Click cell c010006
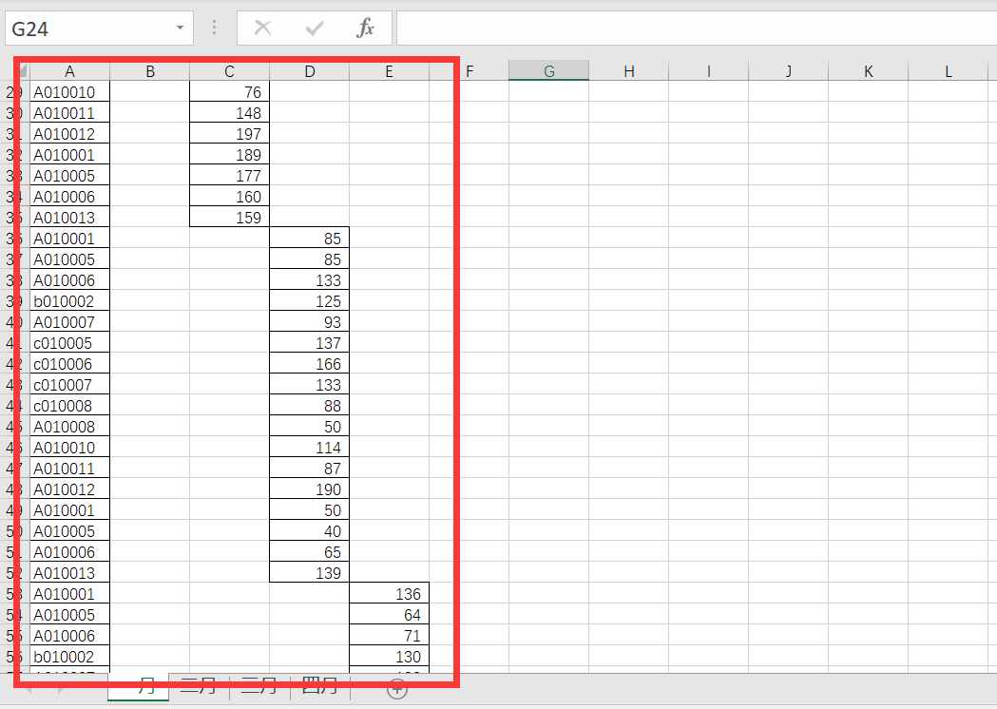The image size is (997, 709). [70, 364]
